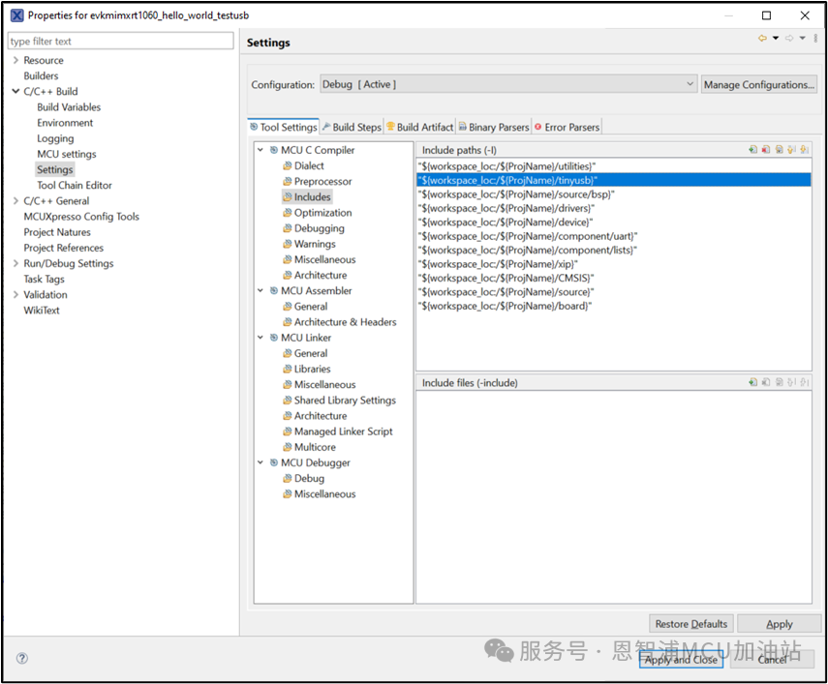Viewport: 828px width, 684px height.
Task: Open forward history dropdown arrow
Action: coord(802,38)
